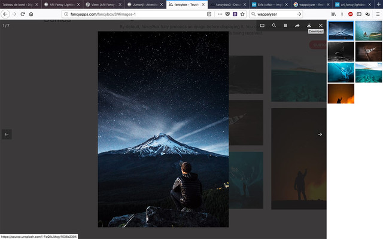
Task: Go to the next image with the right arrow
Action: (320, 134)
